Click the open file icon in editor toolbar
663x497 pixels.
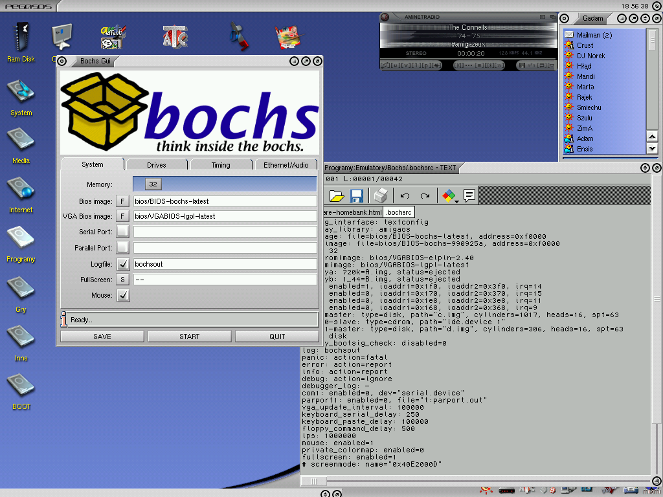[337, 195]
